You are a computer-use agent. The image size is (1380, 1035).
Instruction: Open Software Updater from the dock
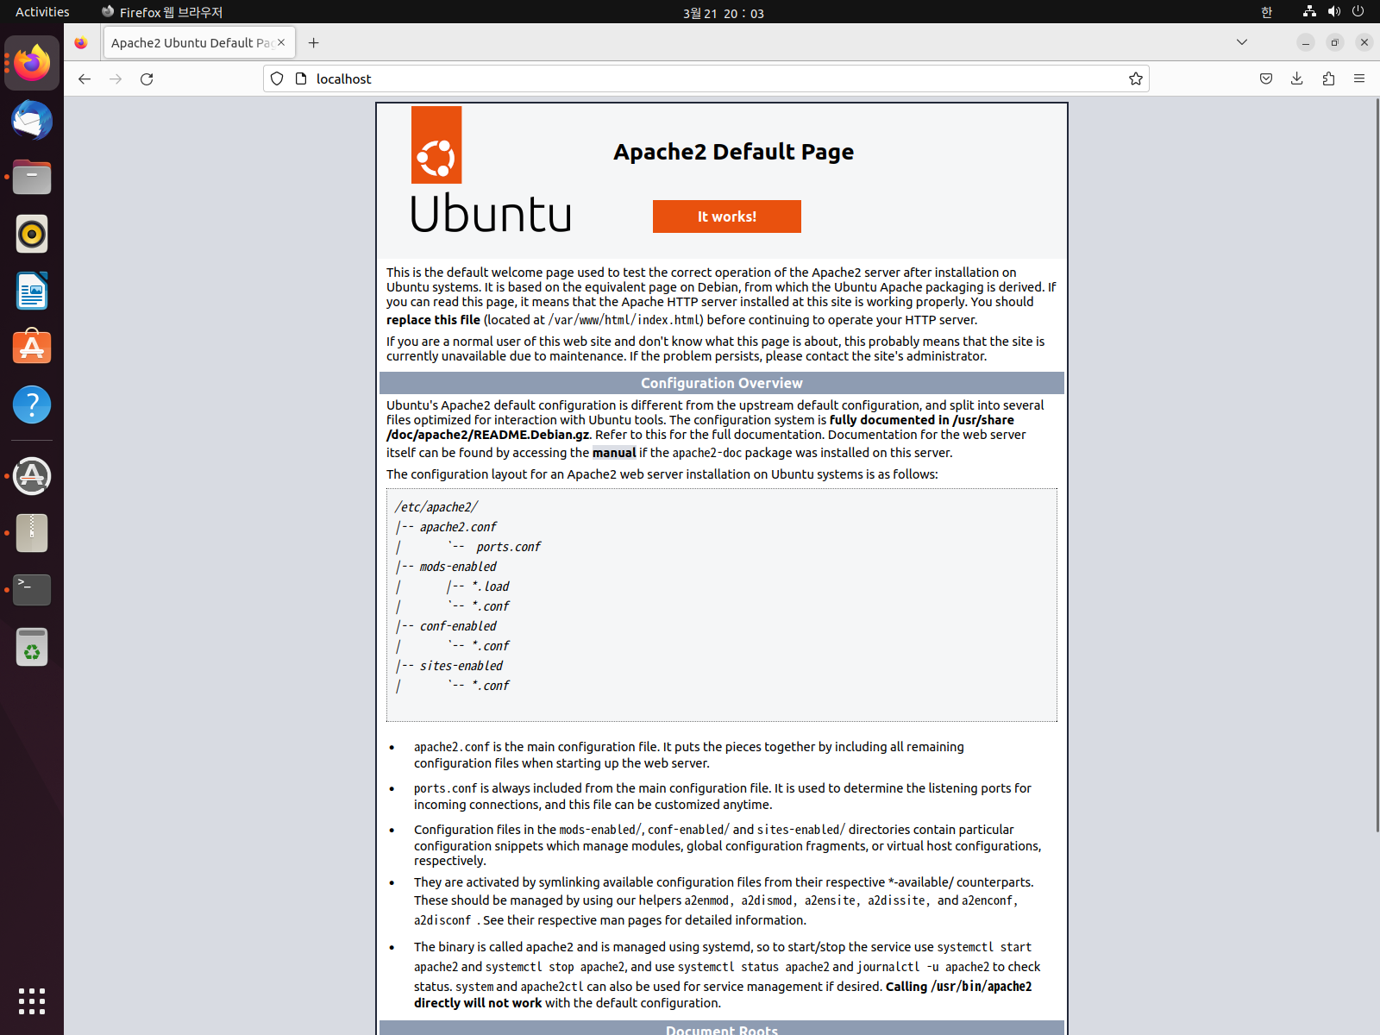(x=32, y=476)
